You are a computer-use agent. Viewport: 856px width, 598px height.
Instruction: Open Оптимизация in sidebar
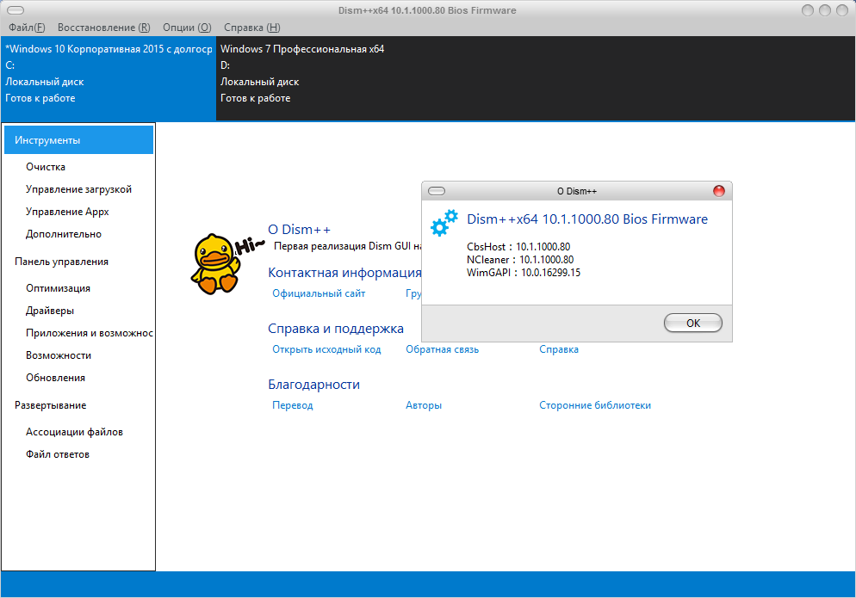pyautogui.click(x=58, y=288)
